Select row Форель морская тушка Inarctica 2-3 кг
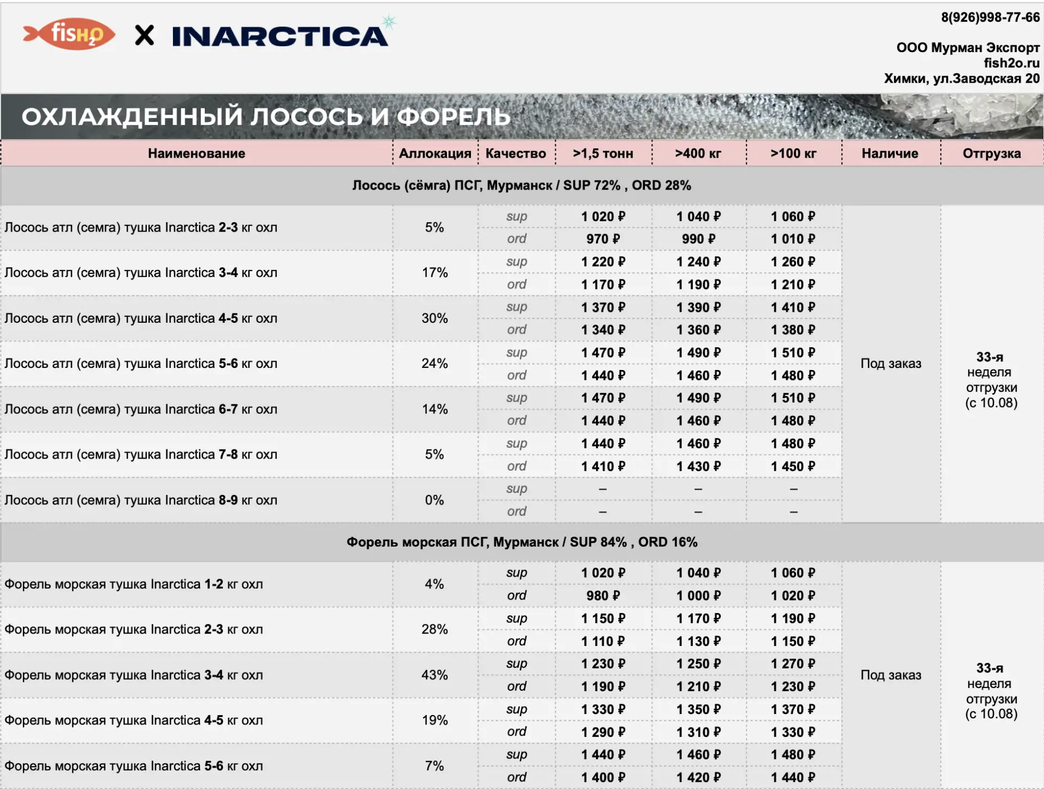This screenshot has width=1044, height=789. 196,629
